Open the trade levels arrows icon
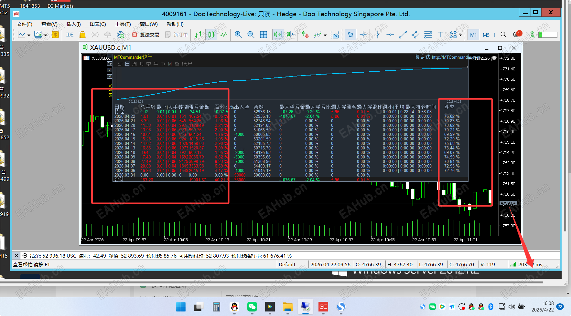571x316 pixels. [x=305, y=35]
